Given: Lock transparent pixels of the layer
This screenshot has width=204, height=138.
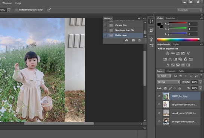Looking at the screenshot, I should [x=165, y=88].
